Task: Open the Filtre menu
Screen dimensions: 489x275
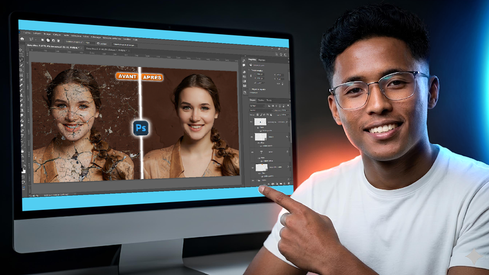Action: pos(86,37)
